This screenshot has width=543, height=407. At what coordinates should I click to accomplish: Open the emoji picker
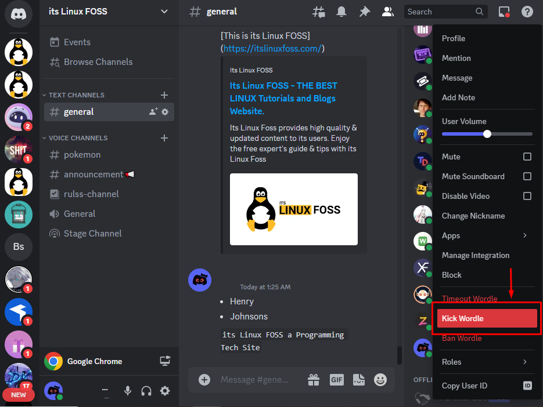[x=380, y=380]
